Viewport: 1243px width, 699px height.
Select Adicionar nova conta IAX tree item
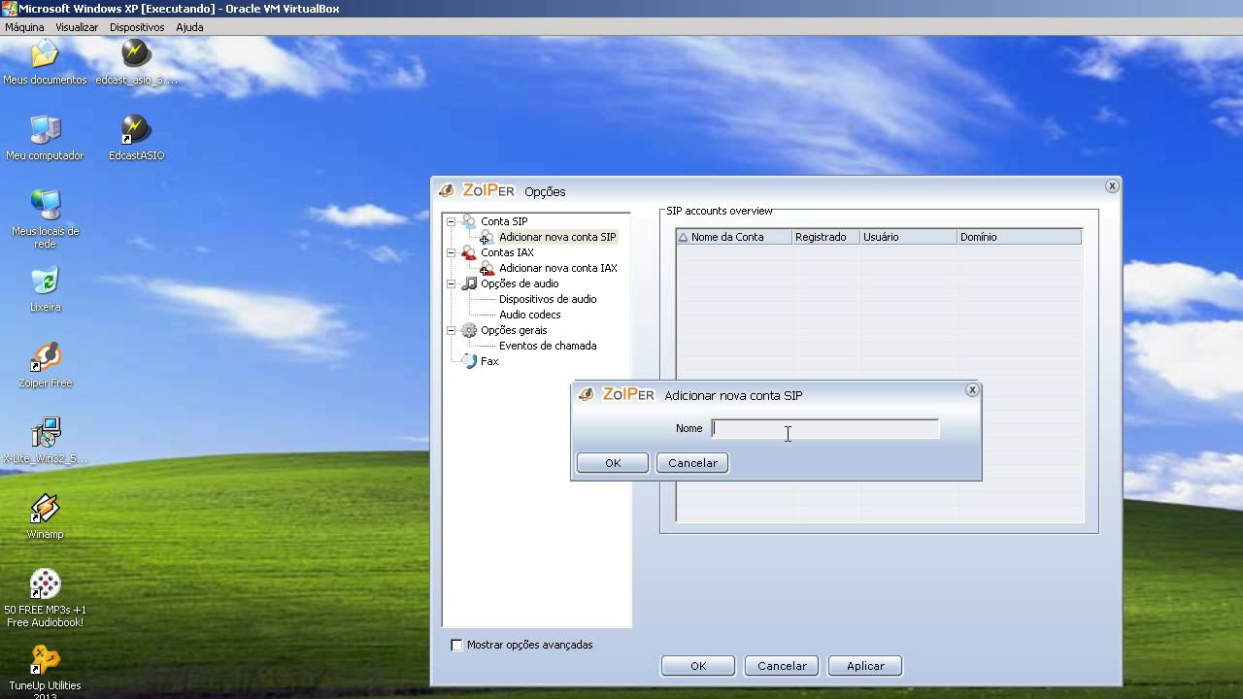tap(558, 268)
